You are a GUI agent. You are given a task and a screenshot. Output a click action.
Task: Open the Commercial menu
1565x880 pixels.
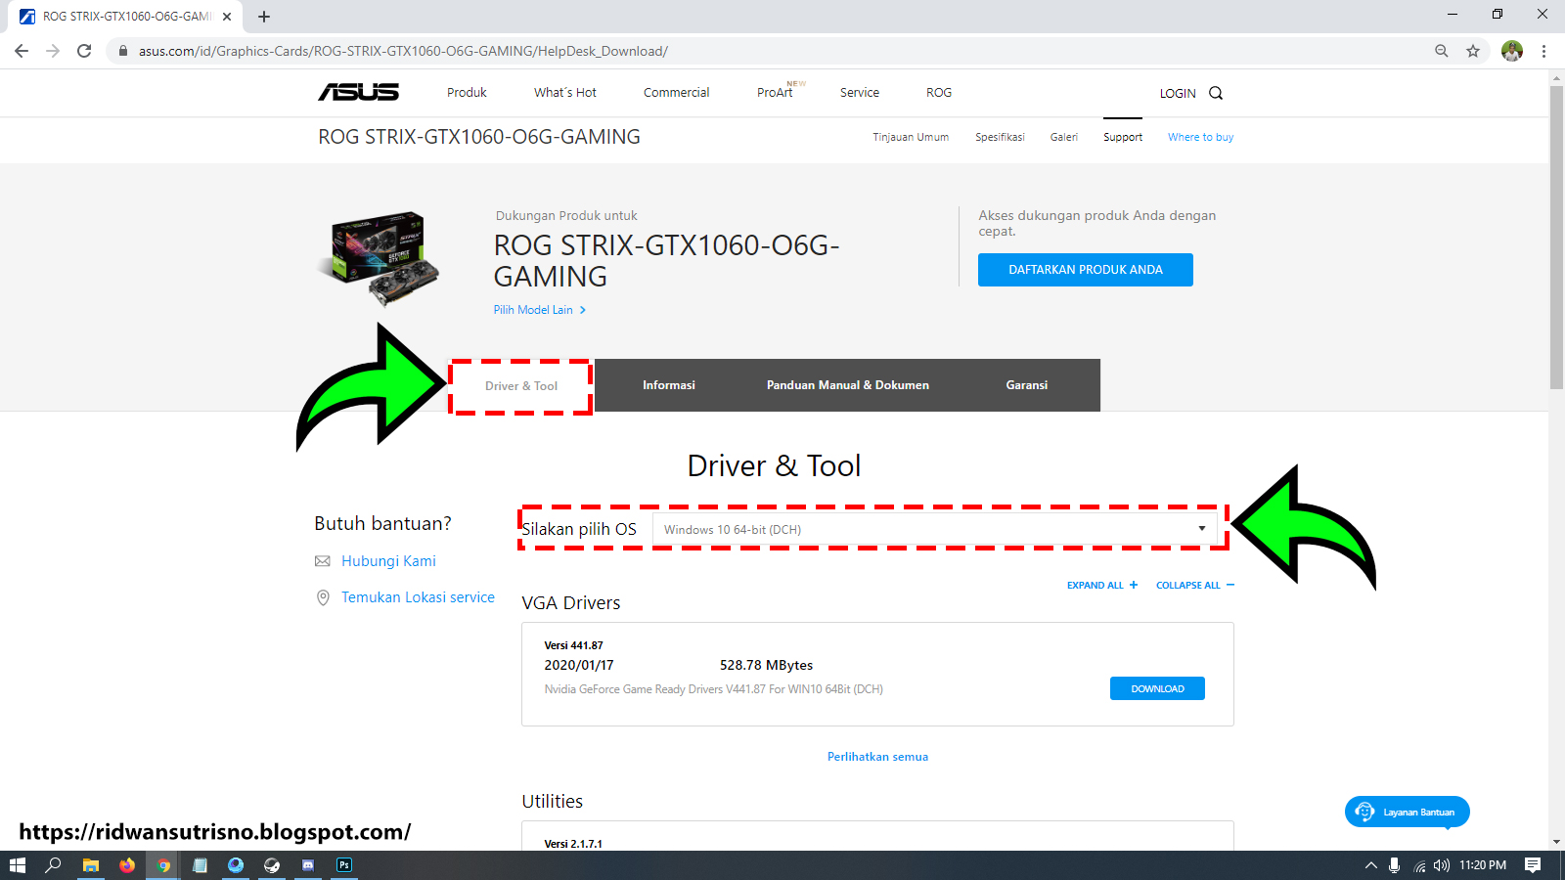[677, 93]
